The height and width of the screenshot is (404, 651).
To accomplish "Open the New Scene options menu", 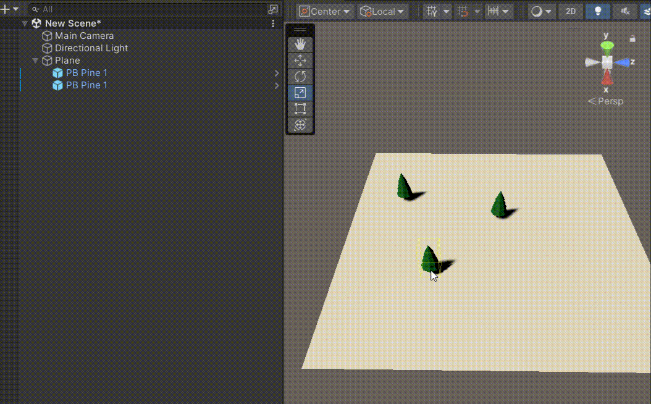I will point(274,23).
